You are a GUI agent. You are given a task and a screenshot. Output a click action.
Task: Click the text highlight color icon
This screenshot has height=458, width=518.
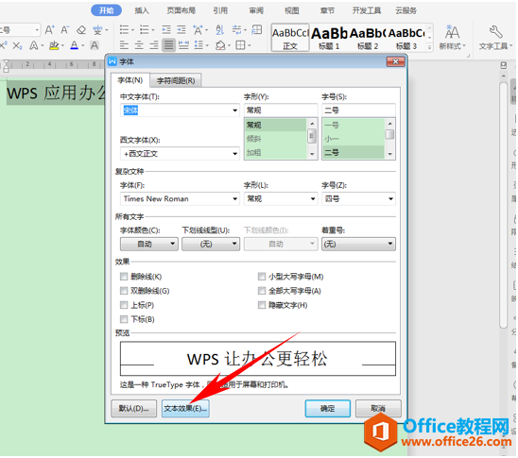[x=54, y=45]
